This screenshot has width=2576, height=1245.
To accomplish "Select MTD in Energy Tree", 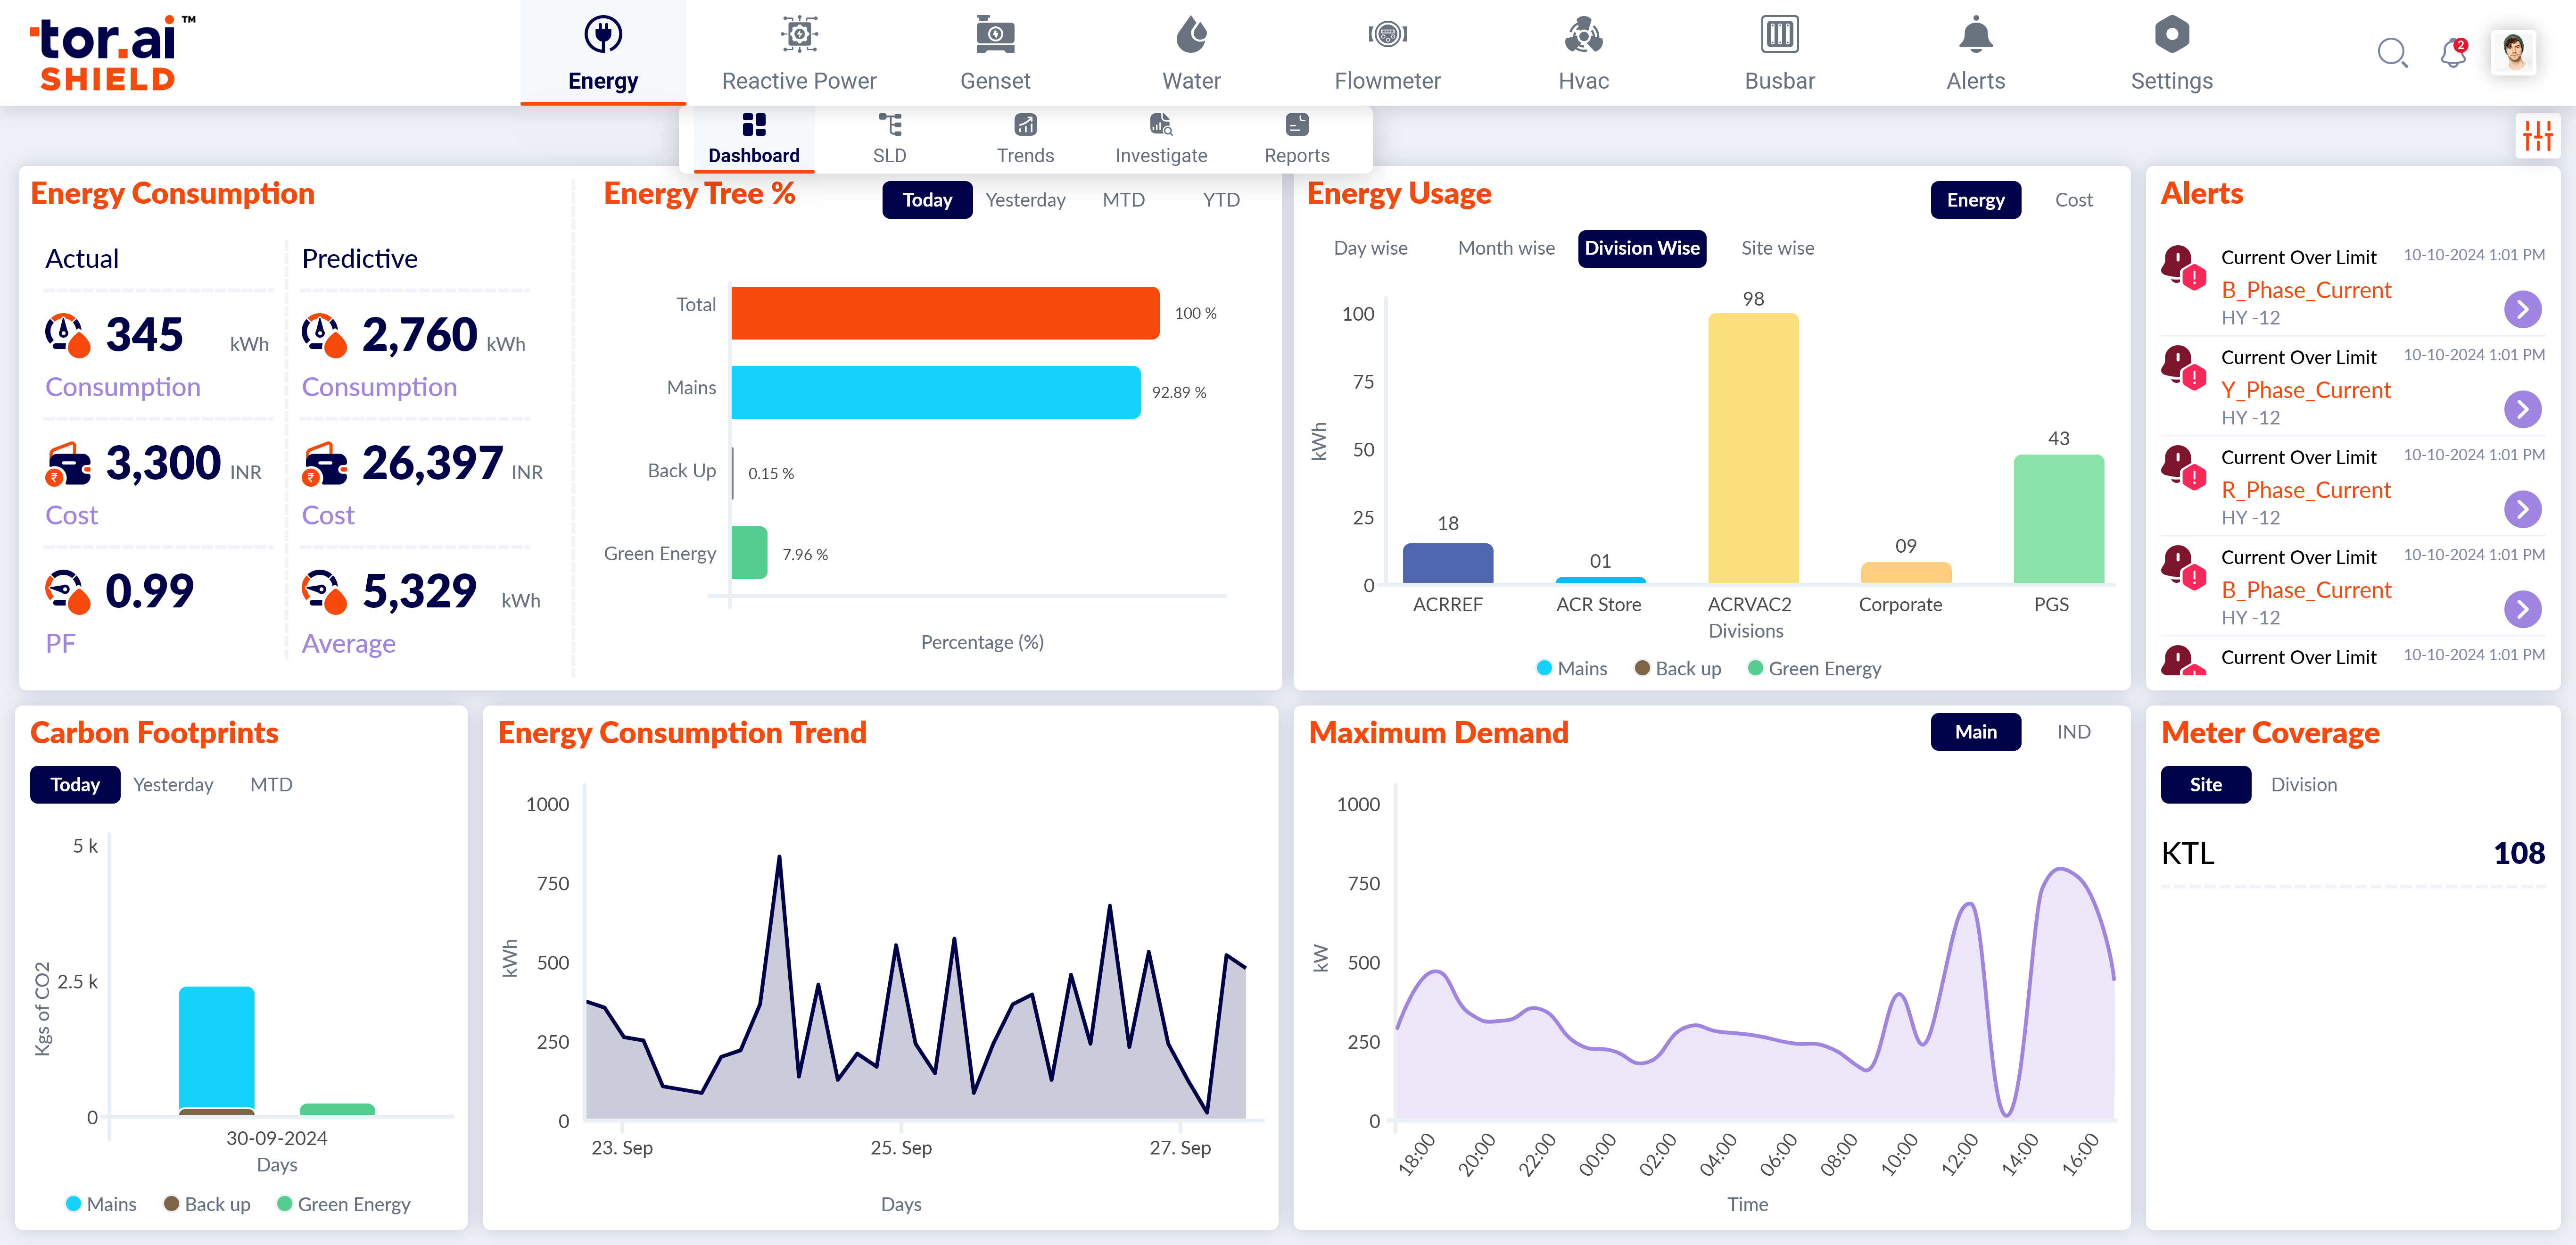I will pyautogui.click(x=1123, y=200).
